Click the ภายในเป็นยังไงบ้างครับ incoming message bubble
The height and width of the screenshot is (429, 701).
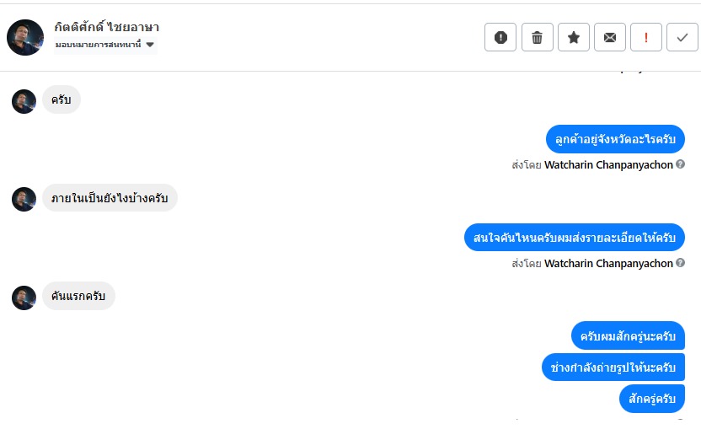tap(110, 198)
